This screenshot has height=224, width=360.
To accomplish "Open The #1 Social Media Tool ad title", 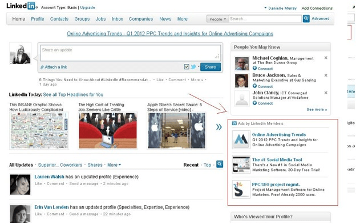I will click(x=277, y=159).
